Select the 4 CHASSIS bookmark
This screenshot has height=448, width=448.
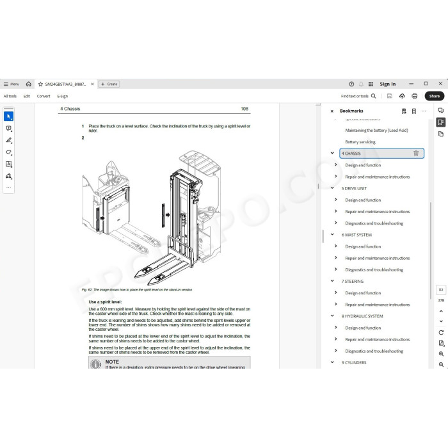point(381,154)
